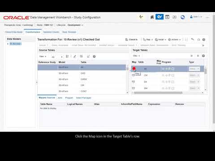The width and height of the screenshot is (215, 161).
Task: Open the activity pulse icon in header
Action: click(x=141, y=17)
